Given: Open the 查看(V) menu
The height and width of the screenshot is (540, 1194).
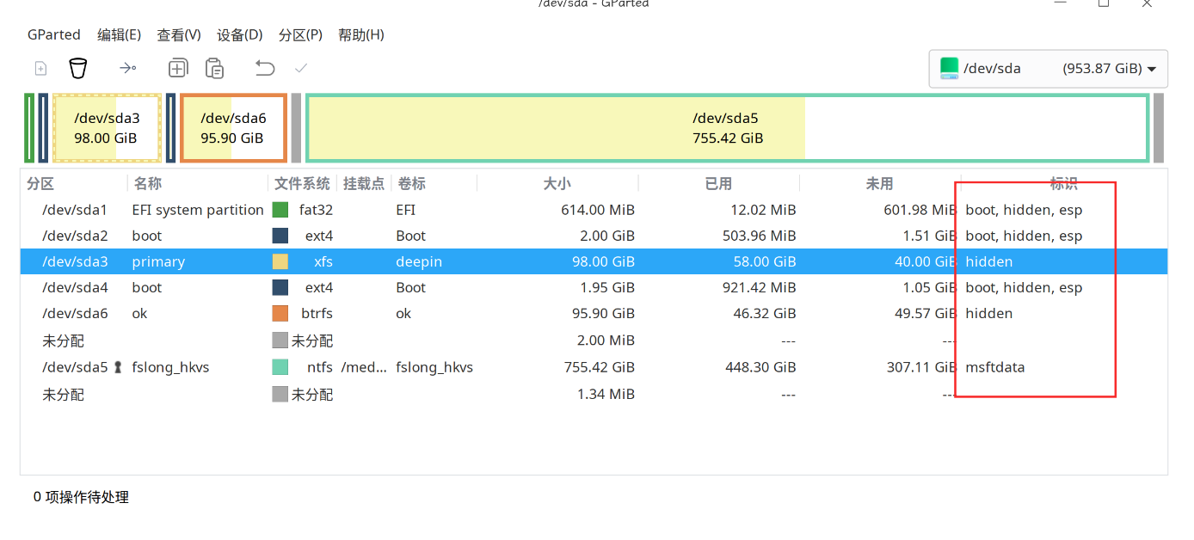Looking at the screenshot, I should click(x=179, y=34).
